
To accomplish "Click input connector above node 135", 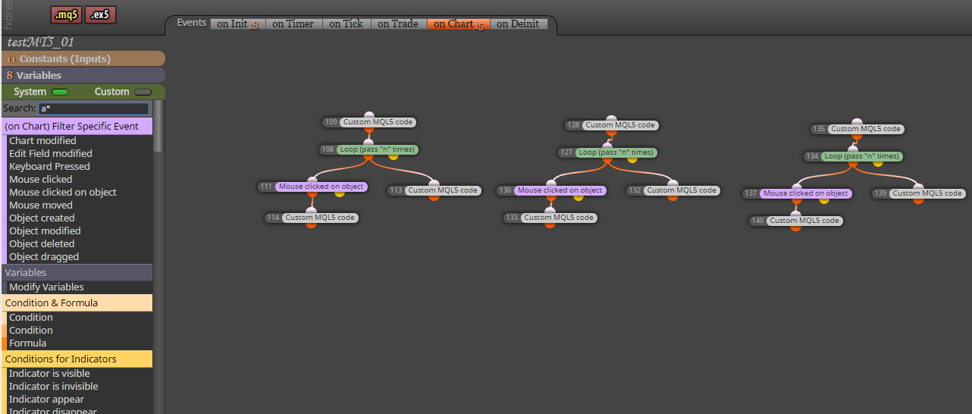I will tap(857, 123).
